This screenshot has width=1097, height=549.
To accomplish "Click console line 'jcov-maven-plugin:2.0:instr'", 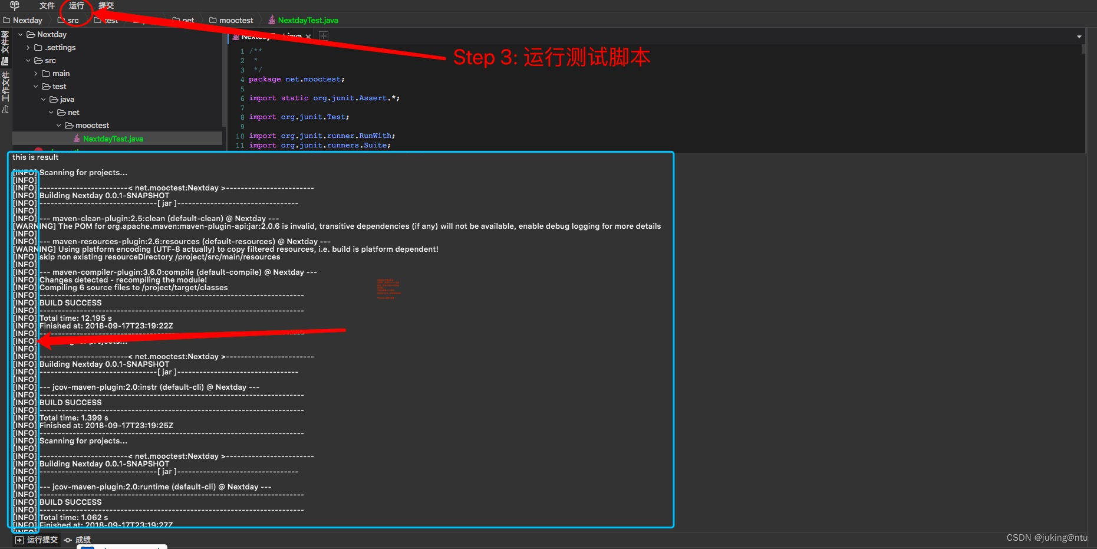I will [x=136, y=387].
